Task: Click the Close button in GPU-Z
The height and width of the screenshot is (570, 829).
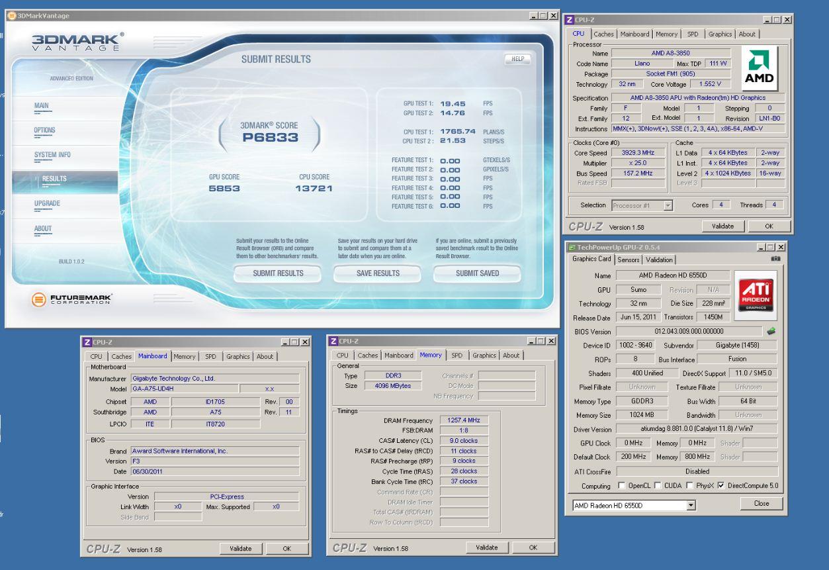Action: 761,504
